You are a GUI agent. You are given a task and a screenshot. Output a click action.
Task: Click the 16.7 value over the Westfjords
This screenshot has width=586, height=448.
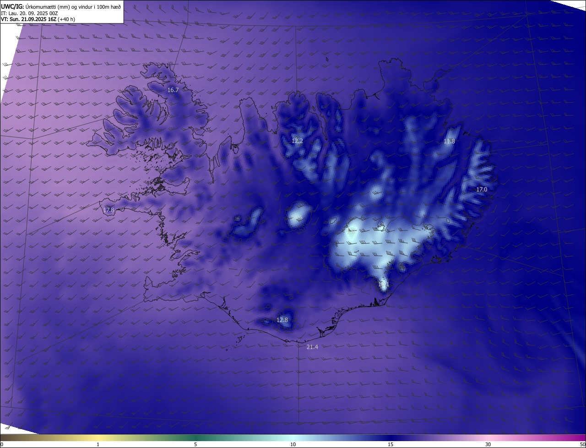click(173, 90)
